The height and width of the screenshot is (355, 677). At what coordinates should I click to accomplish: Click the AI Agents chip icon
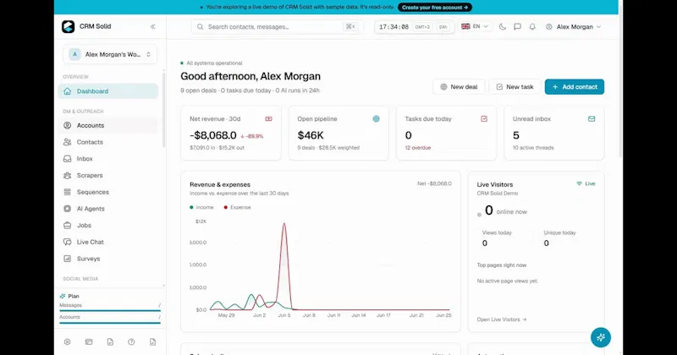click(68, 209)
